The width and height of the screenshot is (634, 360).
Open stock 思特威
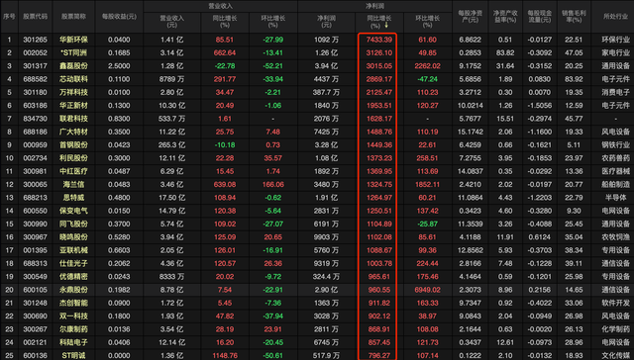tap(73, 198)
